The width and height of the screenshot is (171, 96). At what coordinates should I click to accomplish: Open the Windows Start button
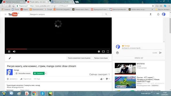tap(3, 94)
